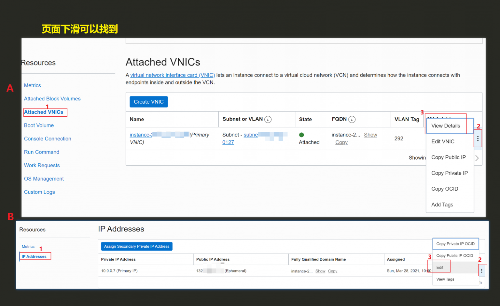Open the virtual network interface card (VNIC) link
The width and height of the screenshot is (500, 306).
173,75
